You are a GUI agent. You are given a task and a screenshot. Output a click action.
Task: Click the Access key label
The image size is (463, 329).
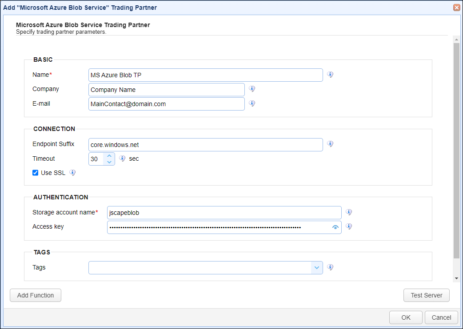[48, 226]
